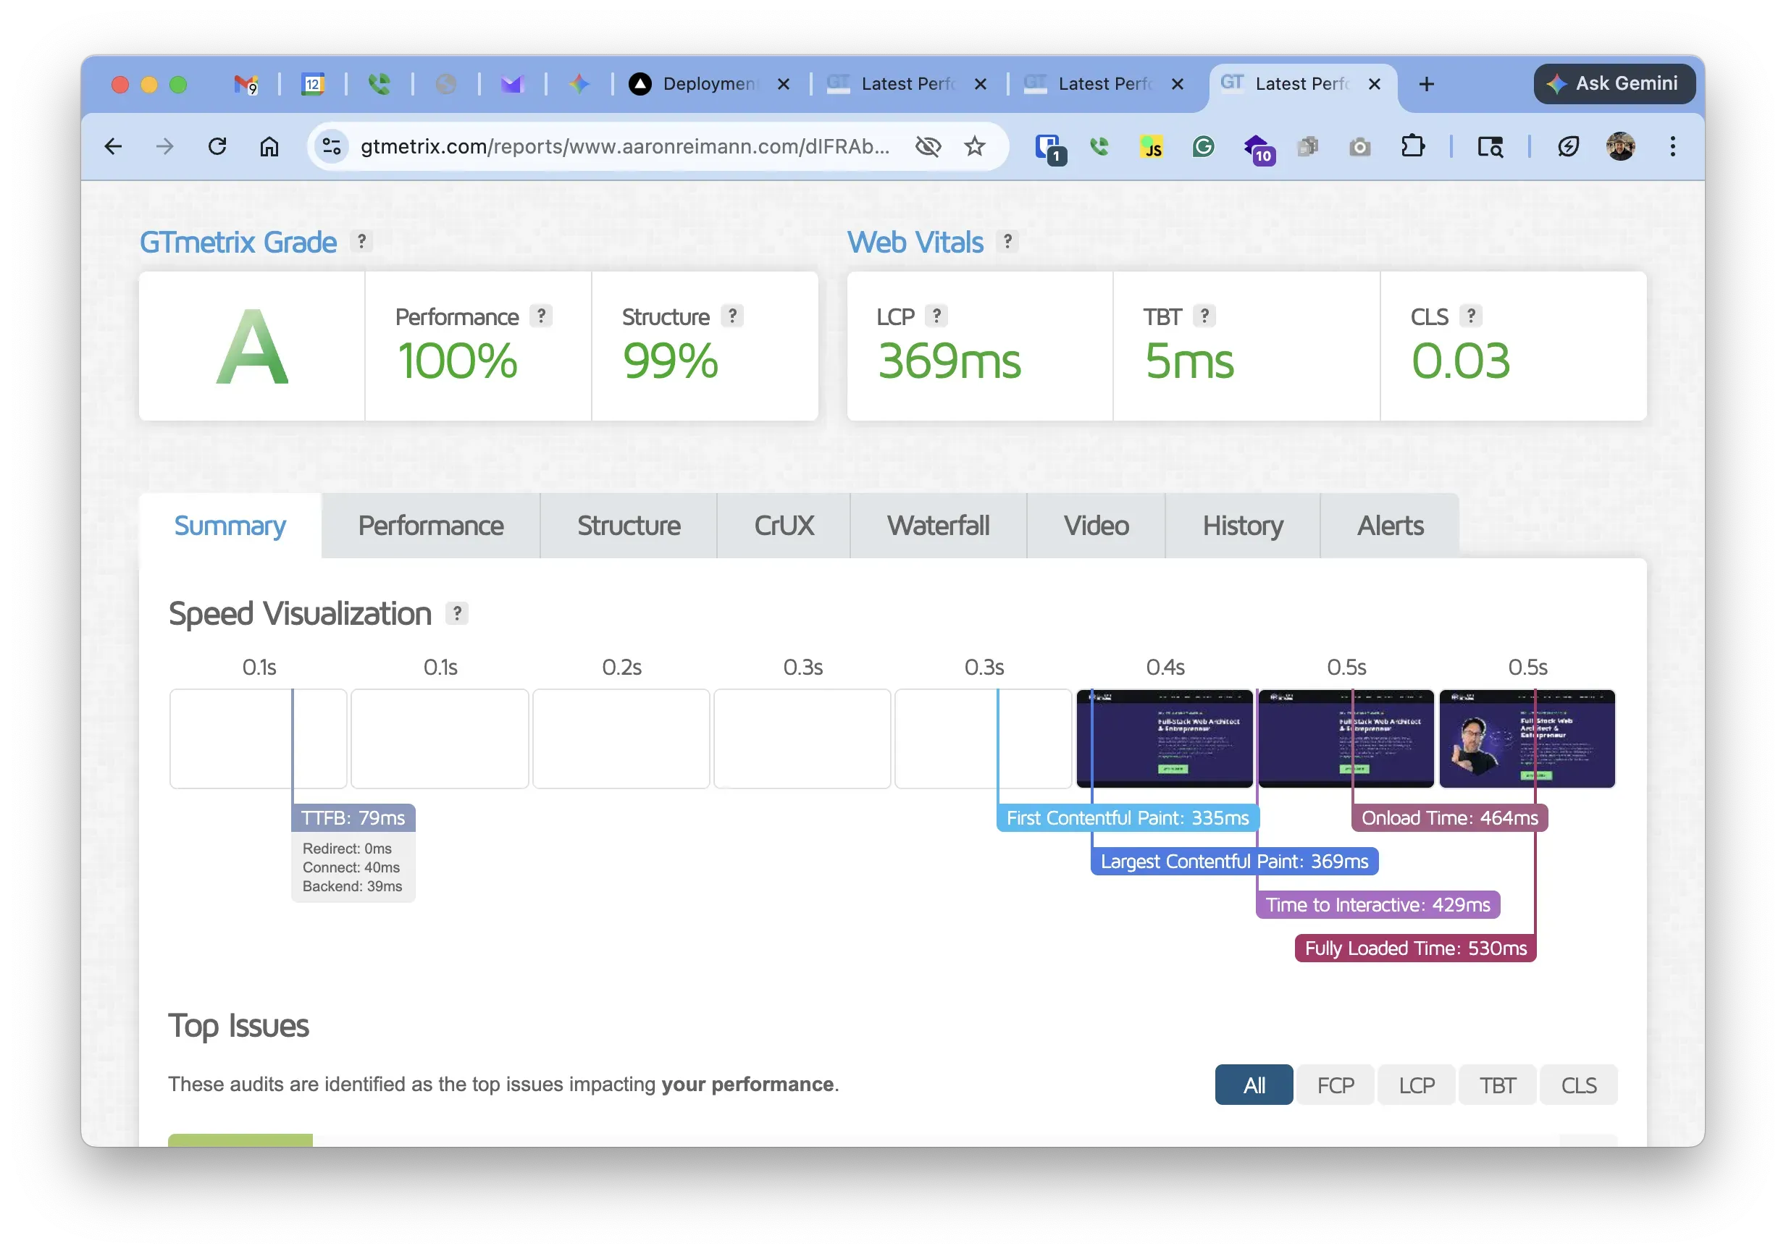Show help for Structure score
1786x1254 pixels.
pyautogui.click(x=732, y=316)
